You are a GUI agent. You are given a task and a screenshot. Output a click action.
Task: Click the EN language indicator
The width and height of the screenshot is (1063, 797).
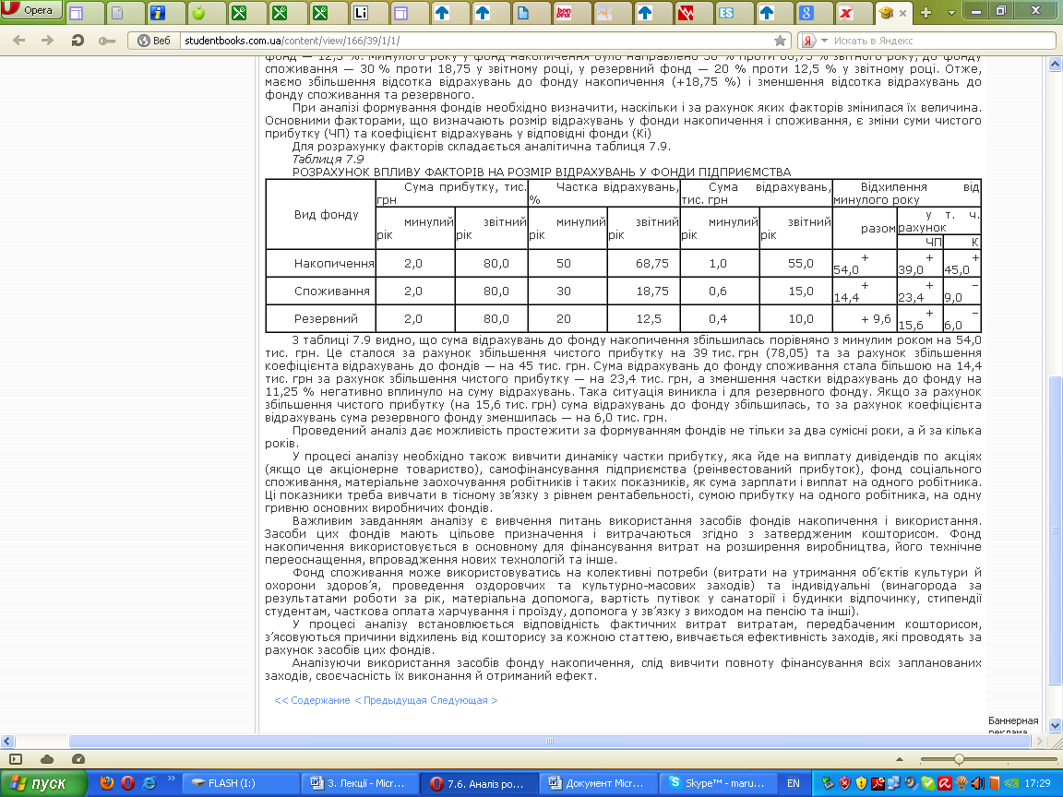pos(794,783)
